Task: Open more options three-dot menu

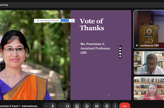Action: [115, 106]
